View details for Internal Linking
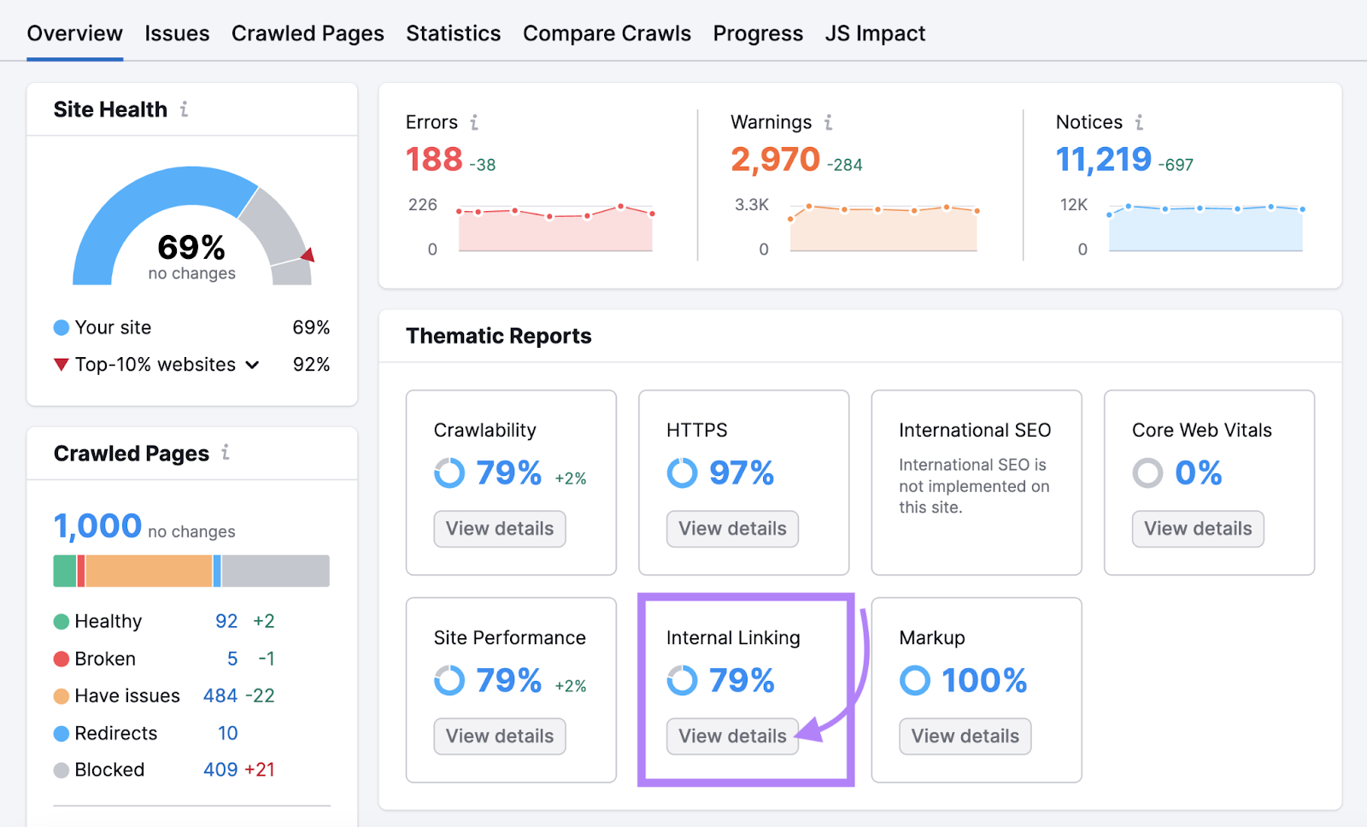The width and height of the screenshot is (1367, 827). point(731,736)
